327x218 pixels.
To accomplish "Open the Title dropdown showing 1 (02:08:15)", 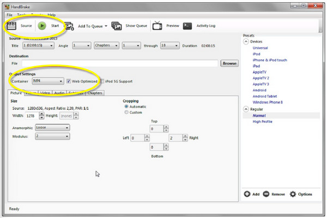I will (38, 46).
